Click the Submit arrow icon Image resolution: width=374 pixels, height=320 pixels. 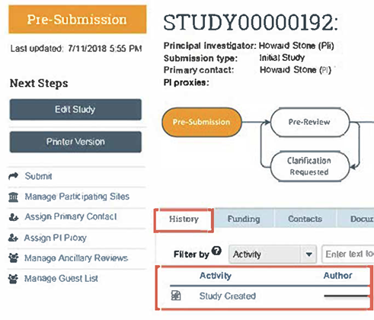point(14,176)
